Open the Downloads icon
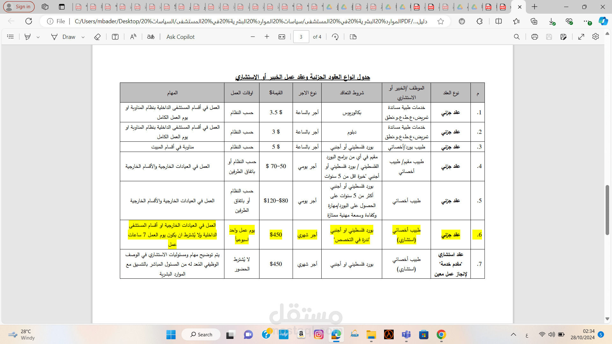Viewport: 612px width, 344px height. 552,21
